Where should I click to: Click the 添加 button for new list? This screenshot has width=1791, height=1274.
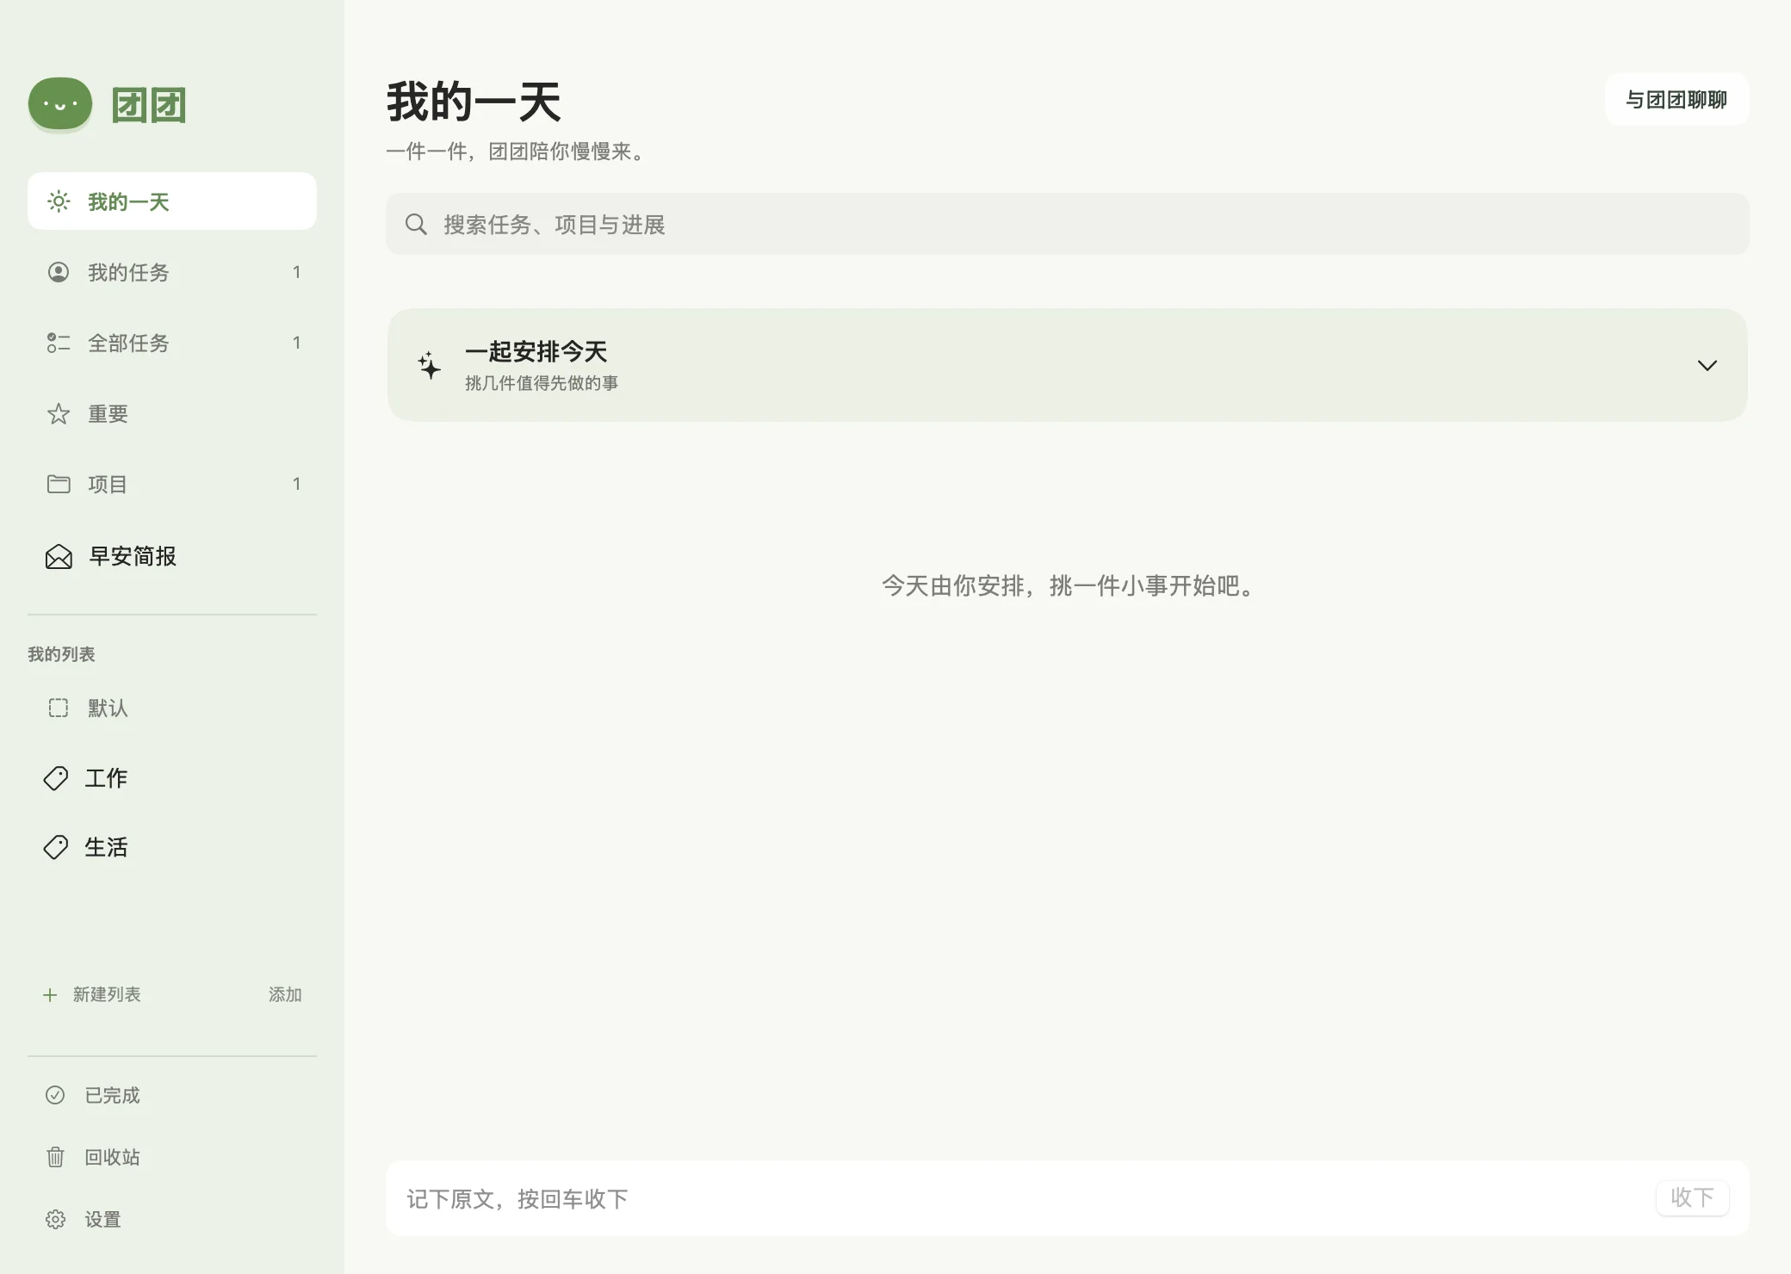[x=285, y=994]
